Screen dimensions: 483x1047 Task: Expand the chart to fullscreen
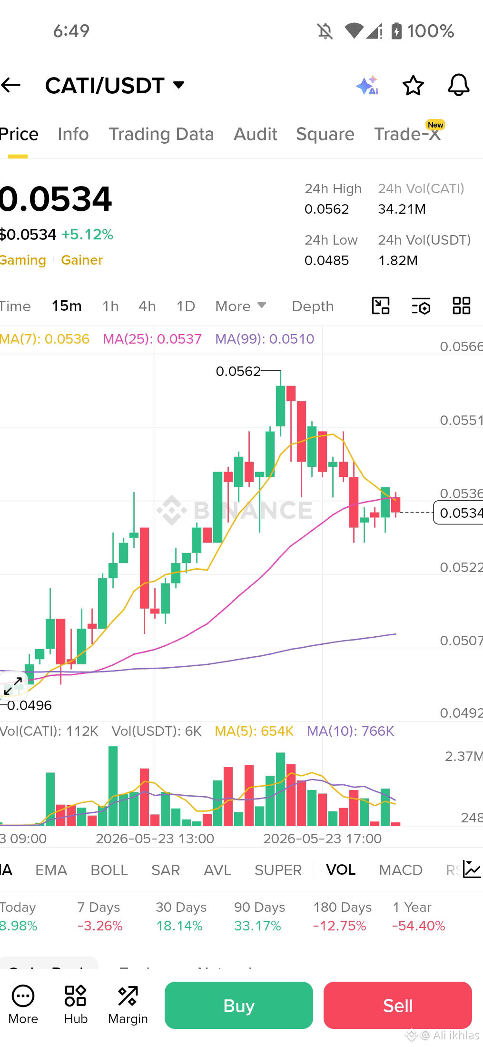(13, 686)
